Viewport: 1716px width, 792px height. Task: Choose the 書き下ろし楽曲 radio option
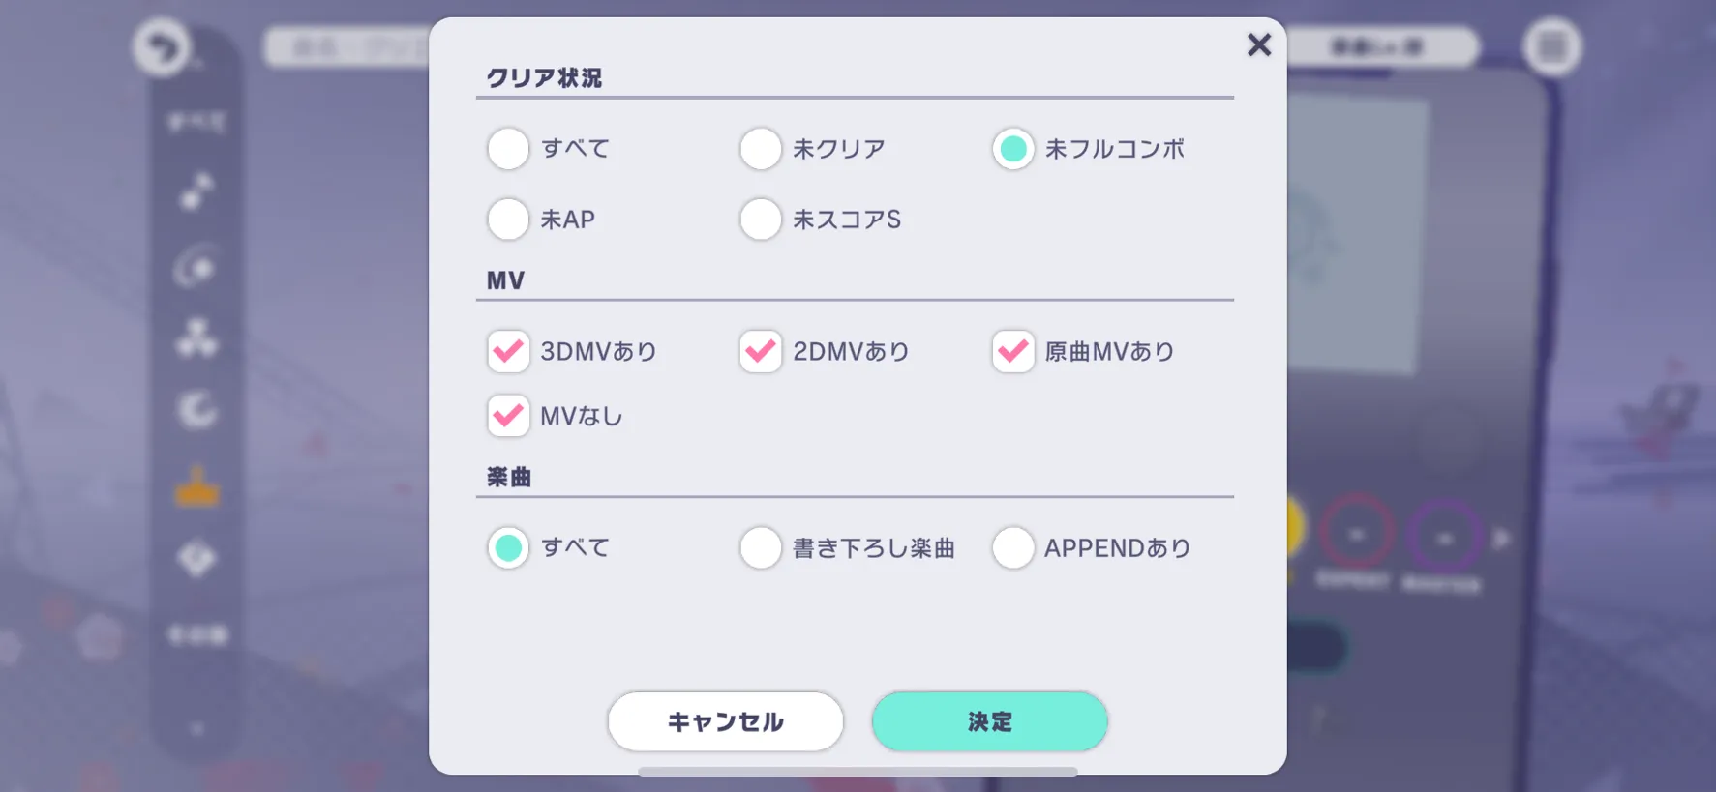pyautogui.click(x=761, y=547)
